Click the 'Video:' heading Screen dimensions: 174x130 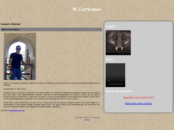click(x=110, y=59)
